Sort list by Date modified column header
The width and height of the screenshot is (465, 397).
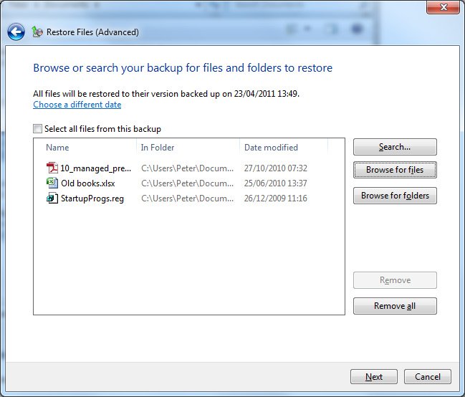(271, 148)
